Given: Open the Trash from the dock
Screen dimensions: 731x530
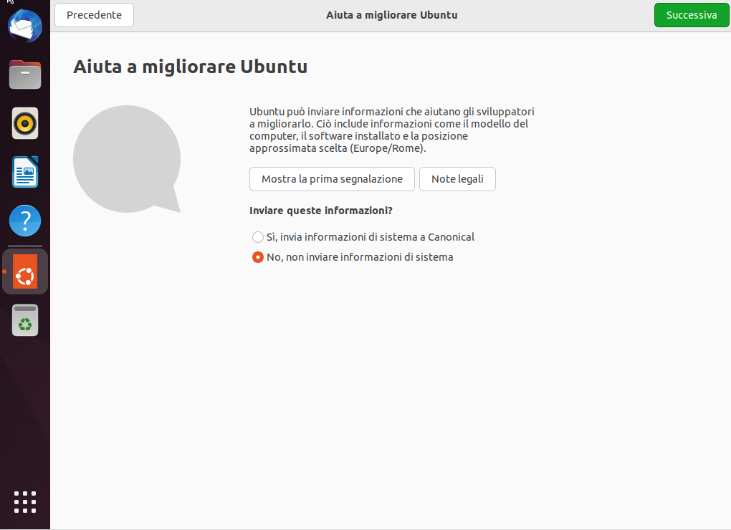Looking at the screenshot, I should tap(25, 320).
